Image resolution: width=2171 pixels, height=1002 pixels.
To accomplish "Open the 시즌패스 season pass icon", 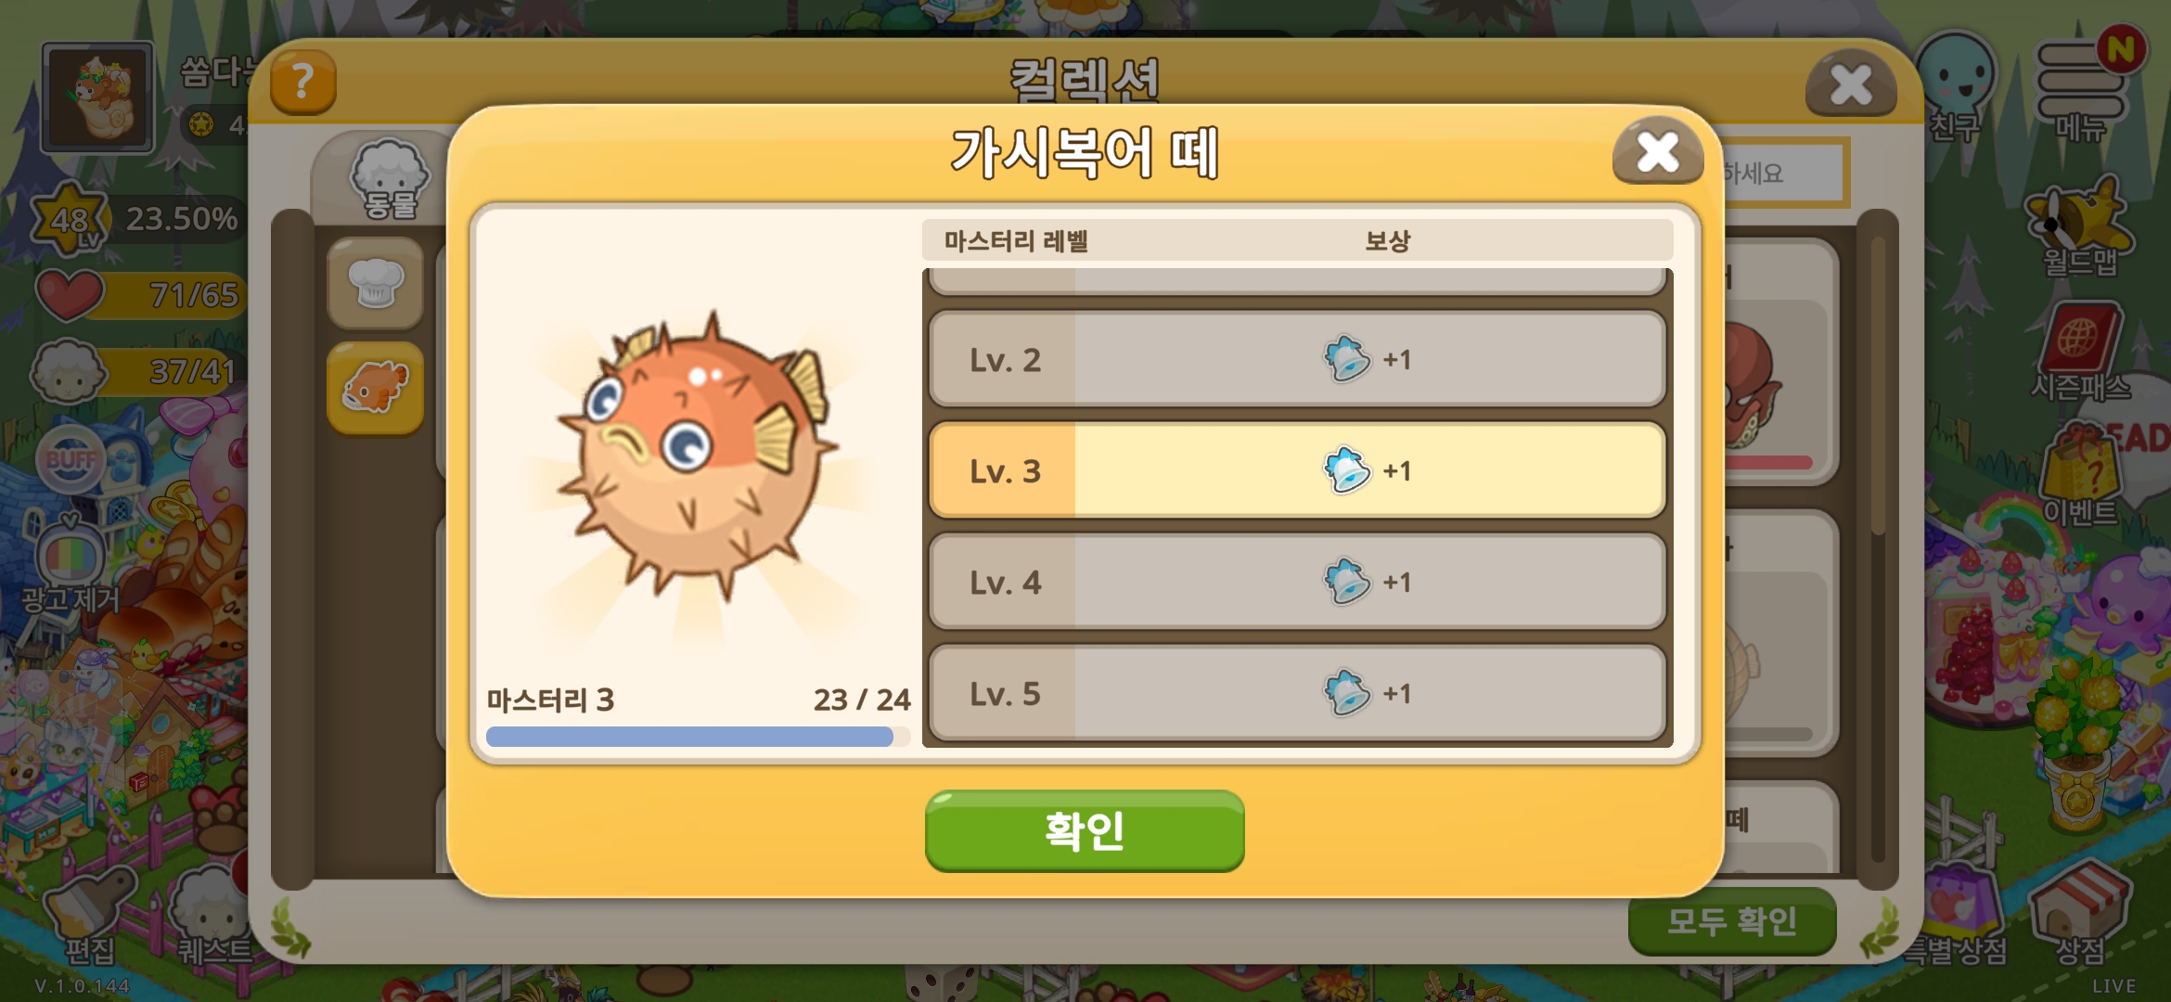I will [x=2080, y=353].
